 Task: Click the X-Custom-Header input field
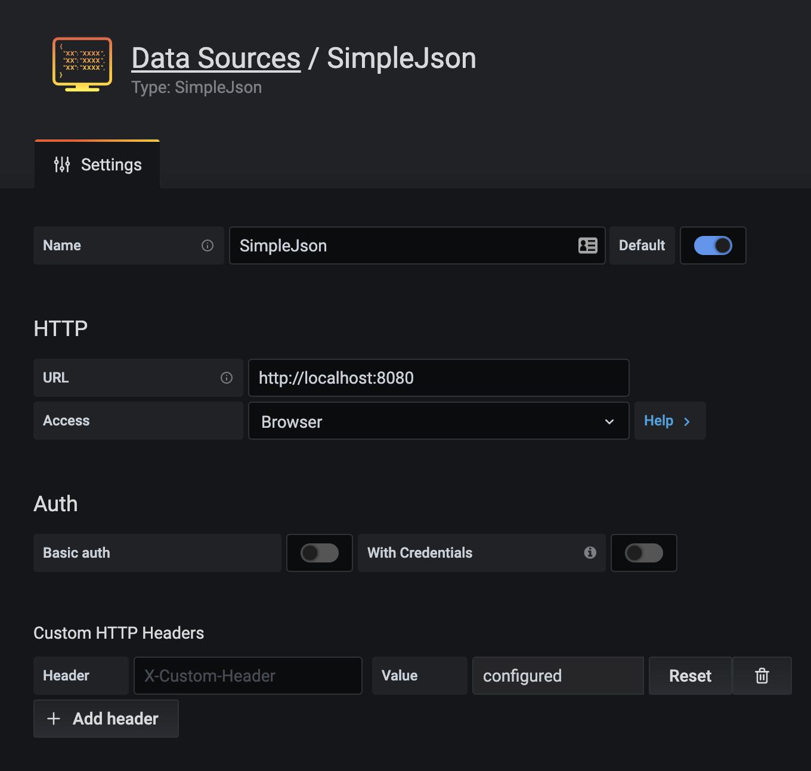[248, 676]
